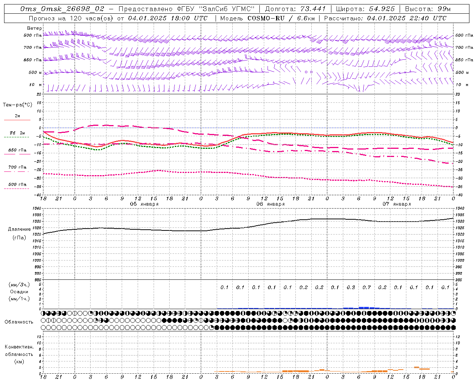Click the "(км)" unit under convective cloud label
The image size is (475, 380).
19,361
